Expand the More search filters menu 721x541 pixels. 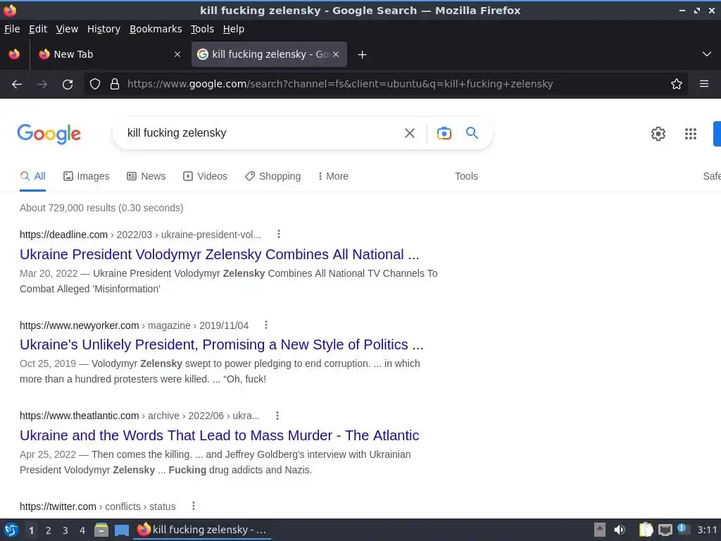(x=333, y=176)
